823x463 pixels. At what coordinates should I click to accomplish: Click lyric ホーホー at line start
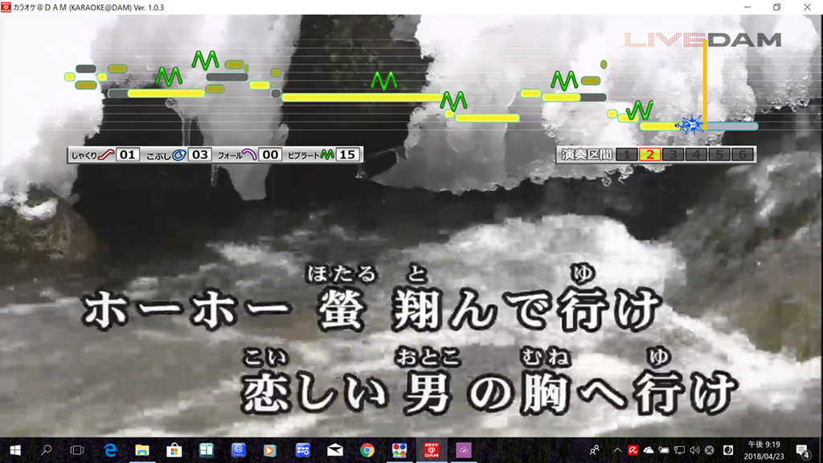187,309
